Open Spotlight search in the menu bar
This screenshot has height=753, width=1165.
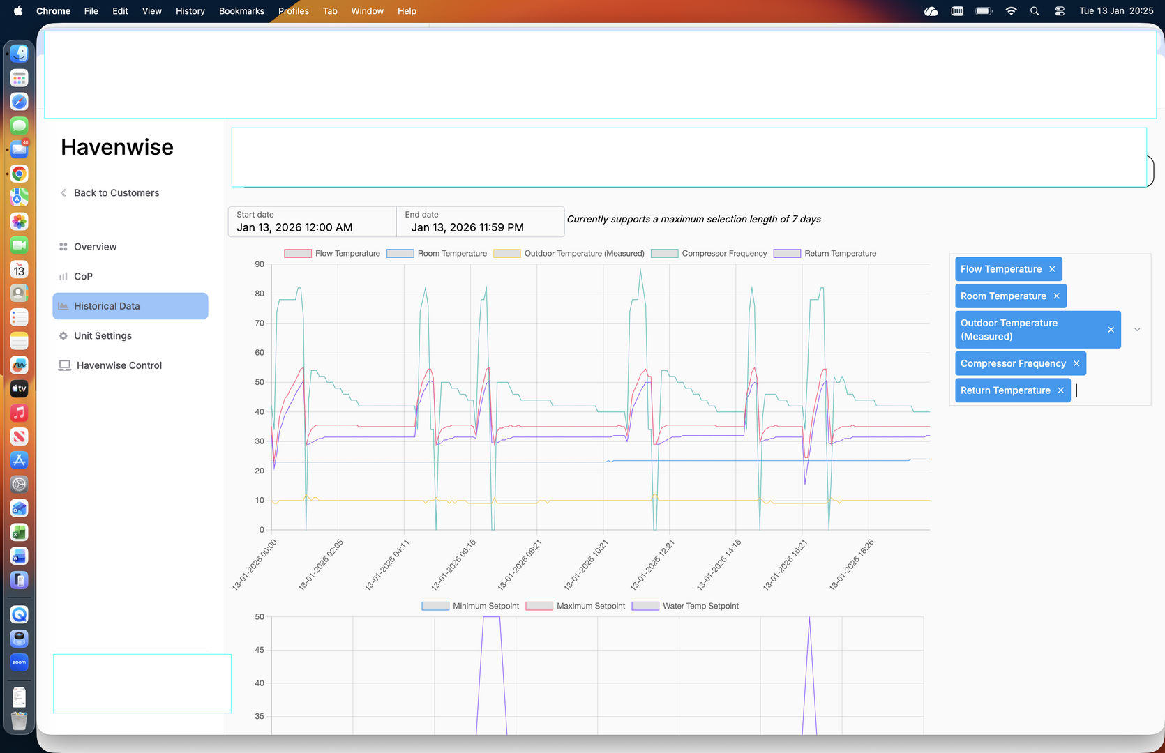(x=1035, y=11)
